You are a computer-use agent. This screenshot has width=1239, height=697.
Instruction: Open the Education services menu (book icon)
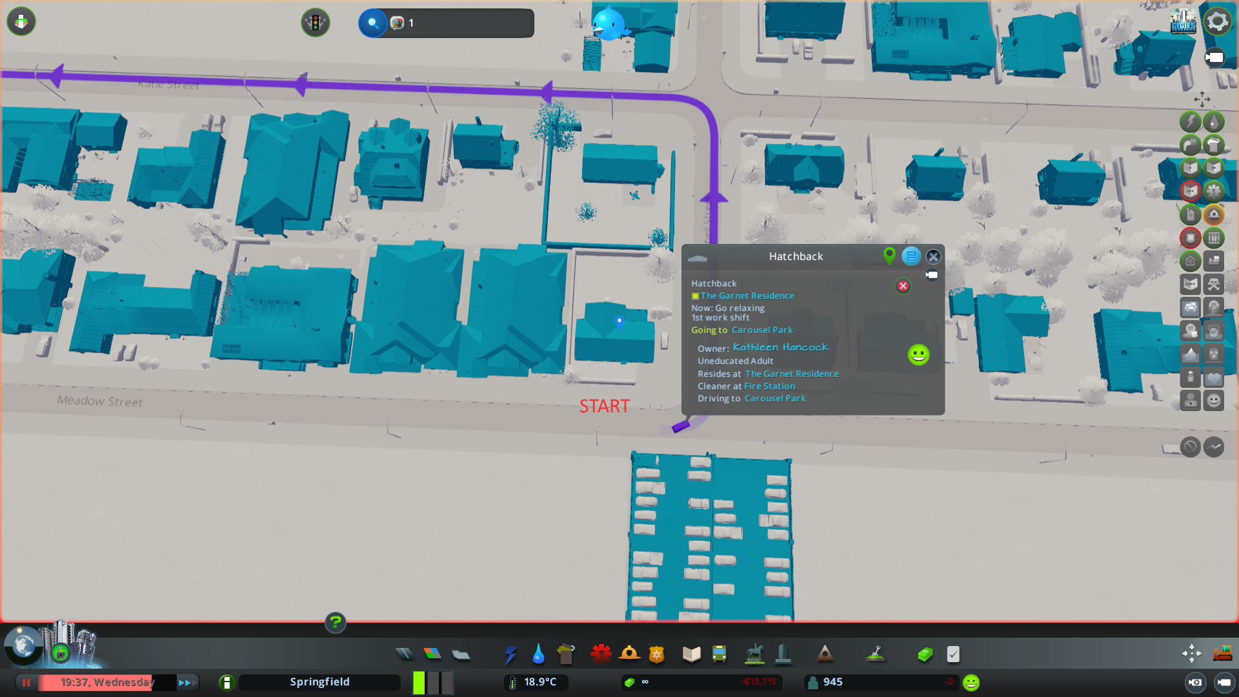(x=691, y=654)
